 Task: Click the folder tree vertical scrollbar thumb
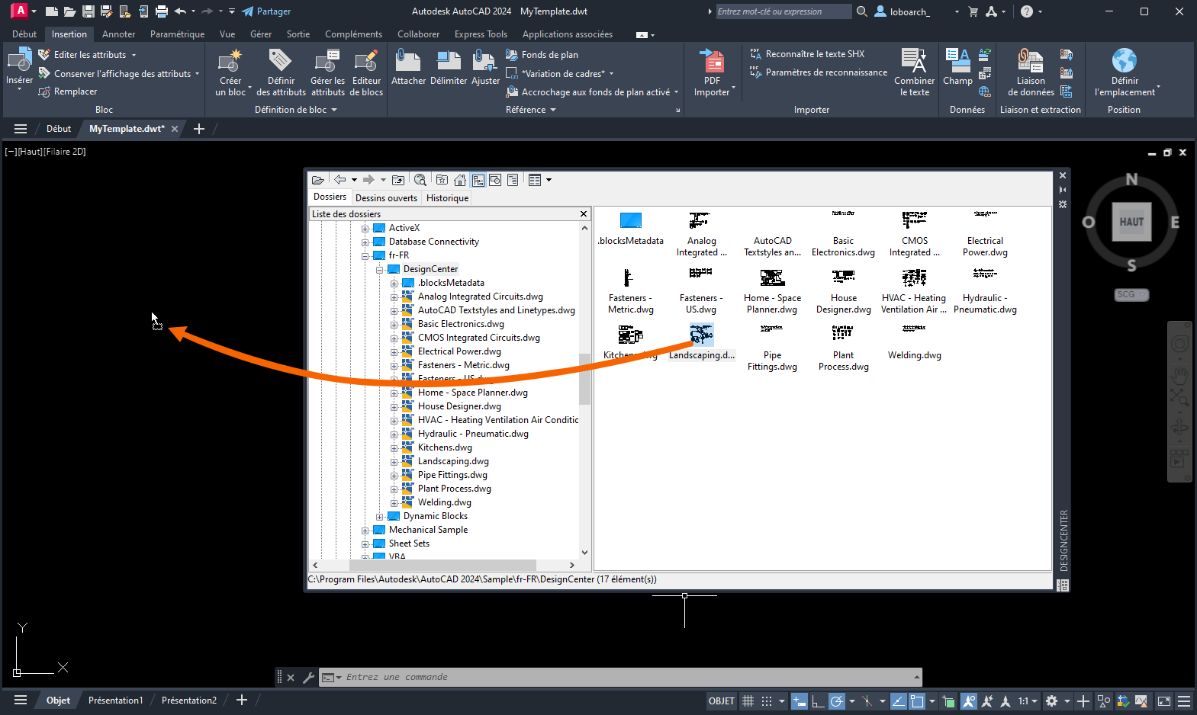[584, 379]
